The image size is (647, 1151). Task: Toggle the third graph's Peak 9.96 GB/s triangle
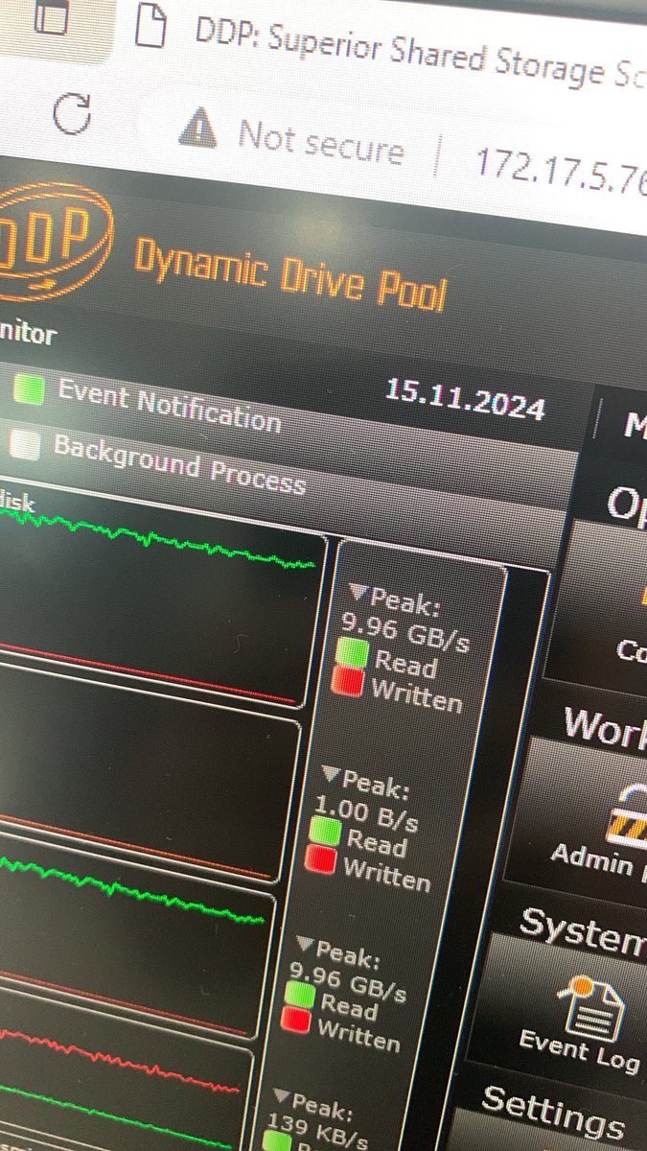point(305,944)
